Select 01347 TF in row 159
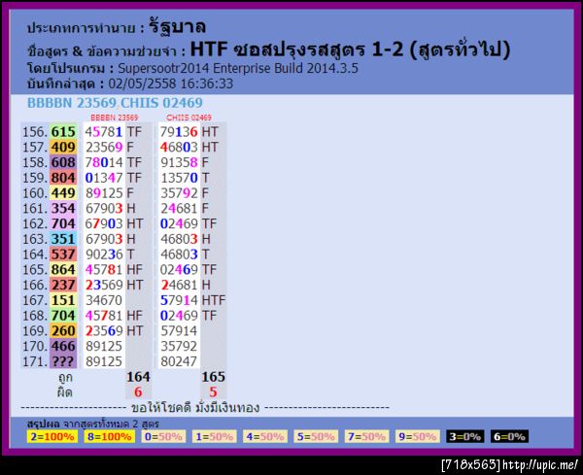 point(114,178)
